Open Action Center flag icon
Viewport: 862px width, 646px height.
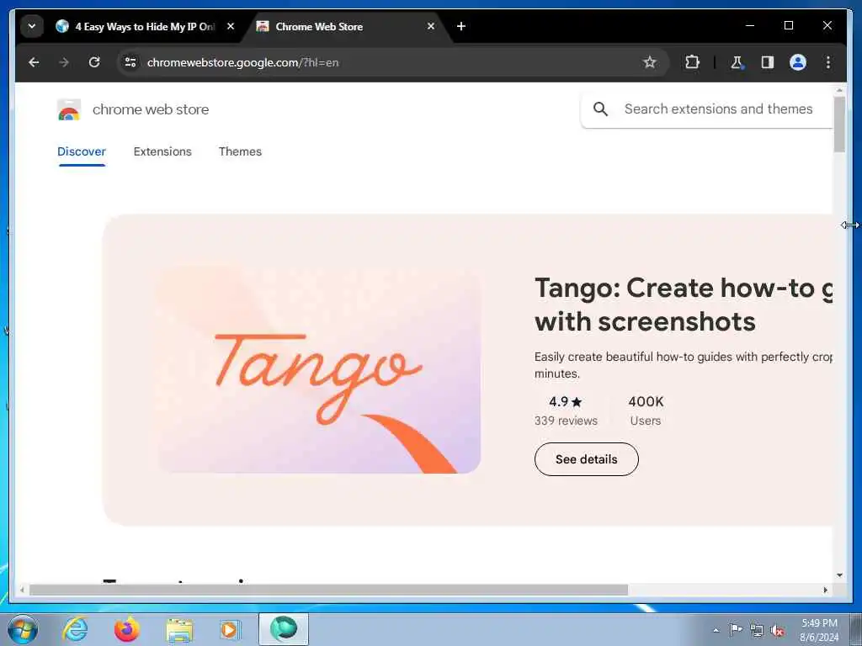click(736, 630)
